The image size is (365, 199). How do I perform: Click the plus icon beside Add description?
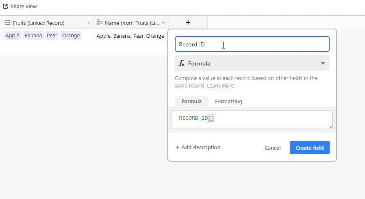tap(177, 147)
